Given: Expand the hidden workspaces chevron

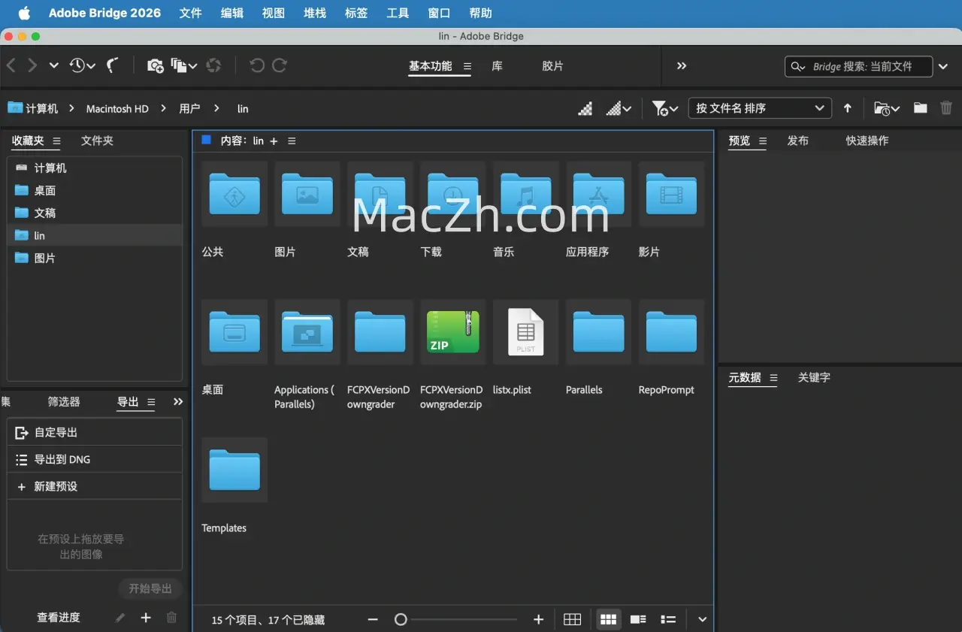Looking at the screenshot, I should click(x=682, y=66).
